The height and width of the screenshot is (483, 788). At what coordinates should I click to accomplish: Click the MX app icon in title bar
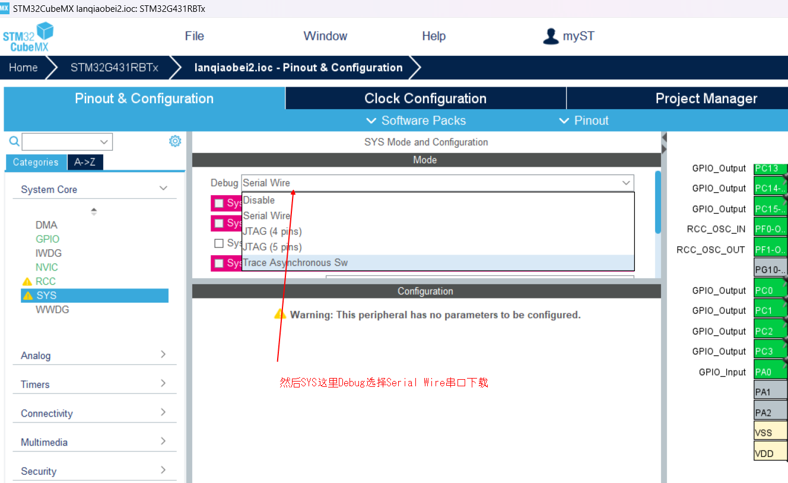[5, 8]
